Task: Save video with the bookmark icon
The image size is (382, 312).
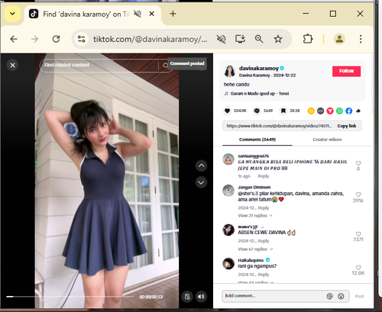Action: pos(283,111)
